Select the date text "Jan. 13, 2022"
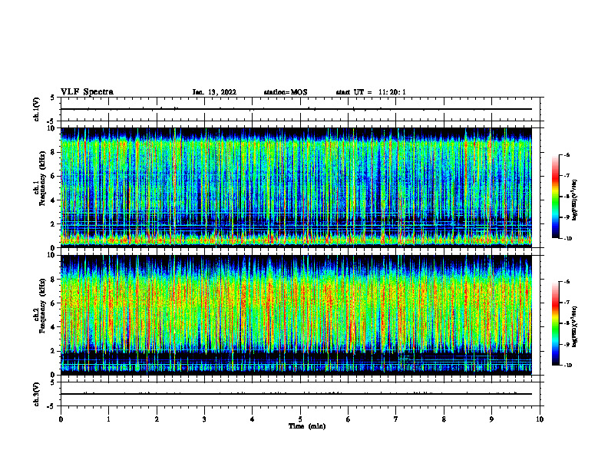 click(214, 92)
